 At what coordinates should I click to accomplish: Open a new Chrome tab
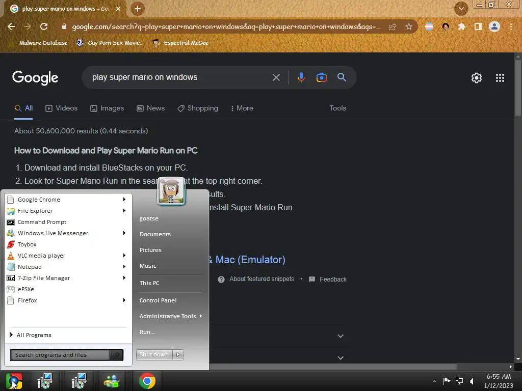(x=138, y=9)
